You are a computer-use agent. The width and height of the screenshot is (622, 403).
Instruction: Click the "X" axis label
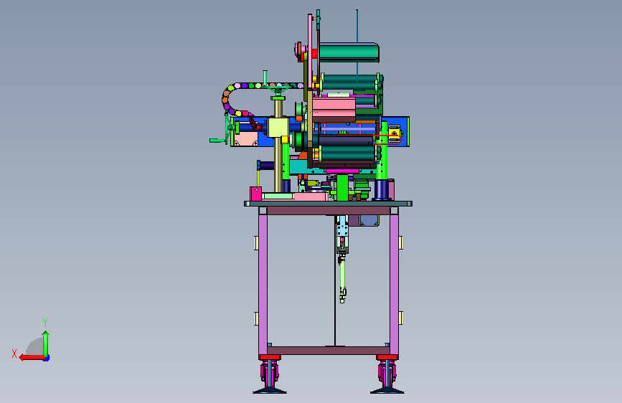14,354
